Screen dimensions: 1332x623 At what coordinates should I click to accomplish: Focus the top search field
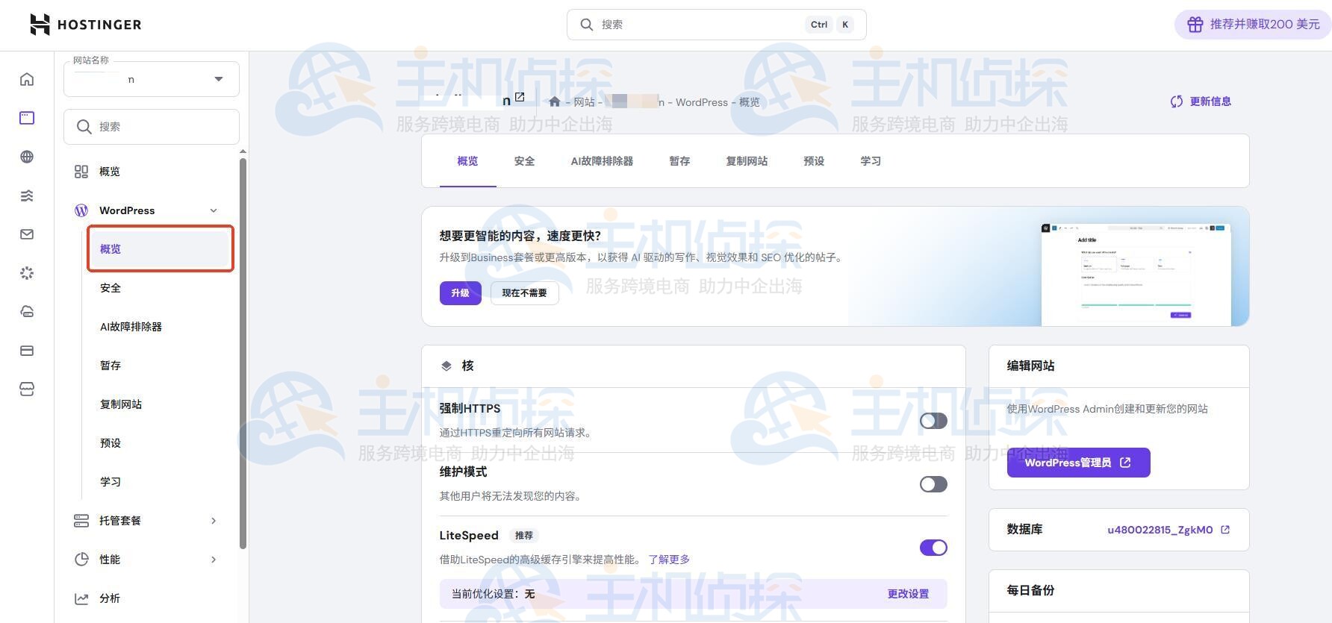pyautogui.click(x=717, y=25)
